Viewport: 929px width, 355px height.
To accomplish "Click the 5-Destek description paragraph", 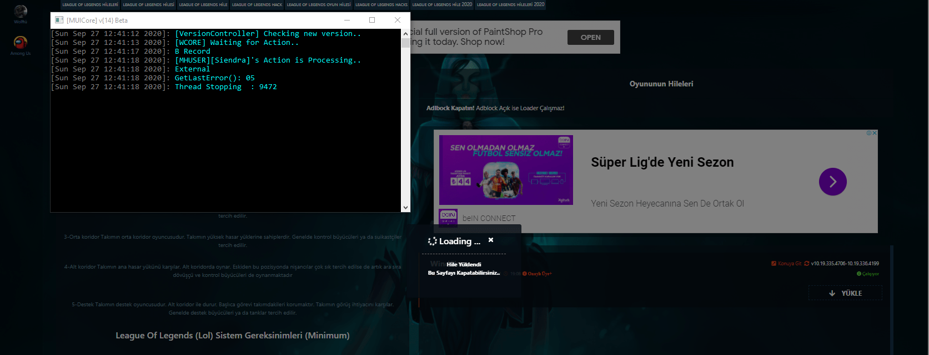I will [233, 308].
